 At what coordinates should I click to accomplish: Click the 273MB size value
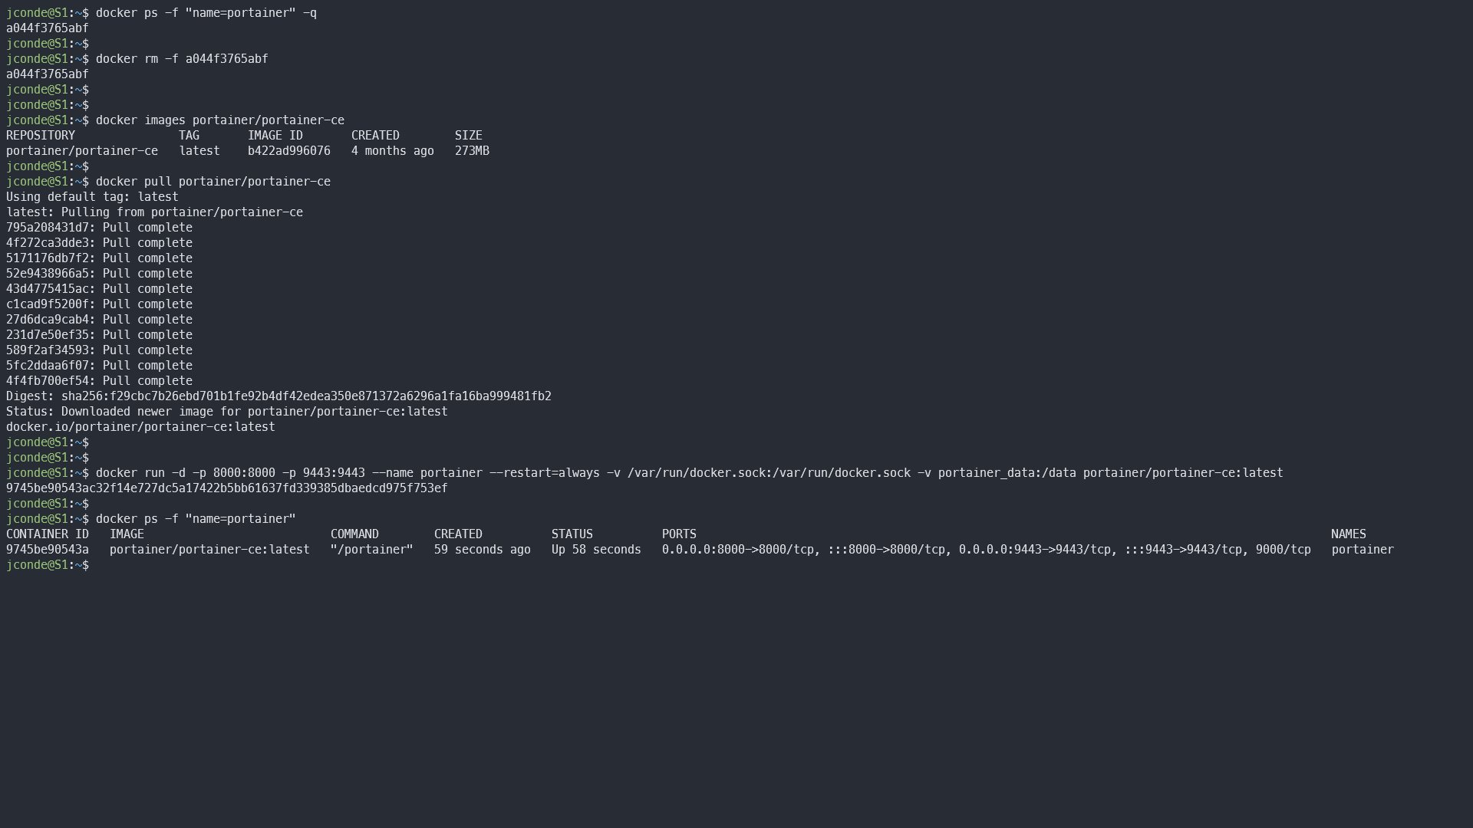click(x=472, y=151)
